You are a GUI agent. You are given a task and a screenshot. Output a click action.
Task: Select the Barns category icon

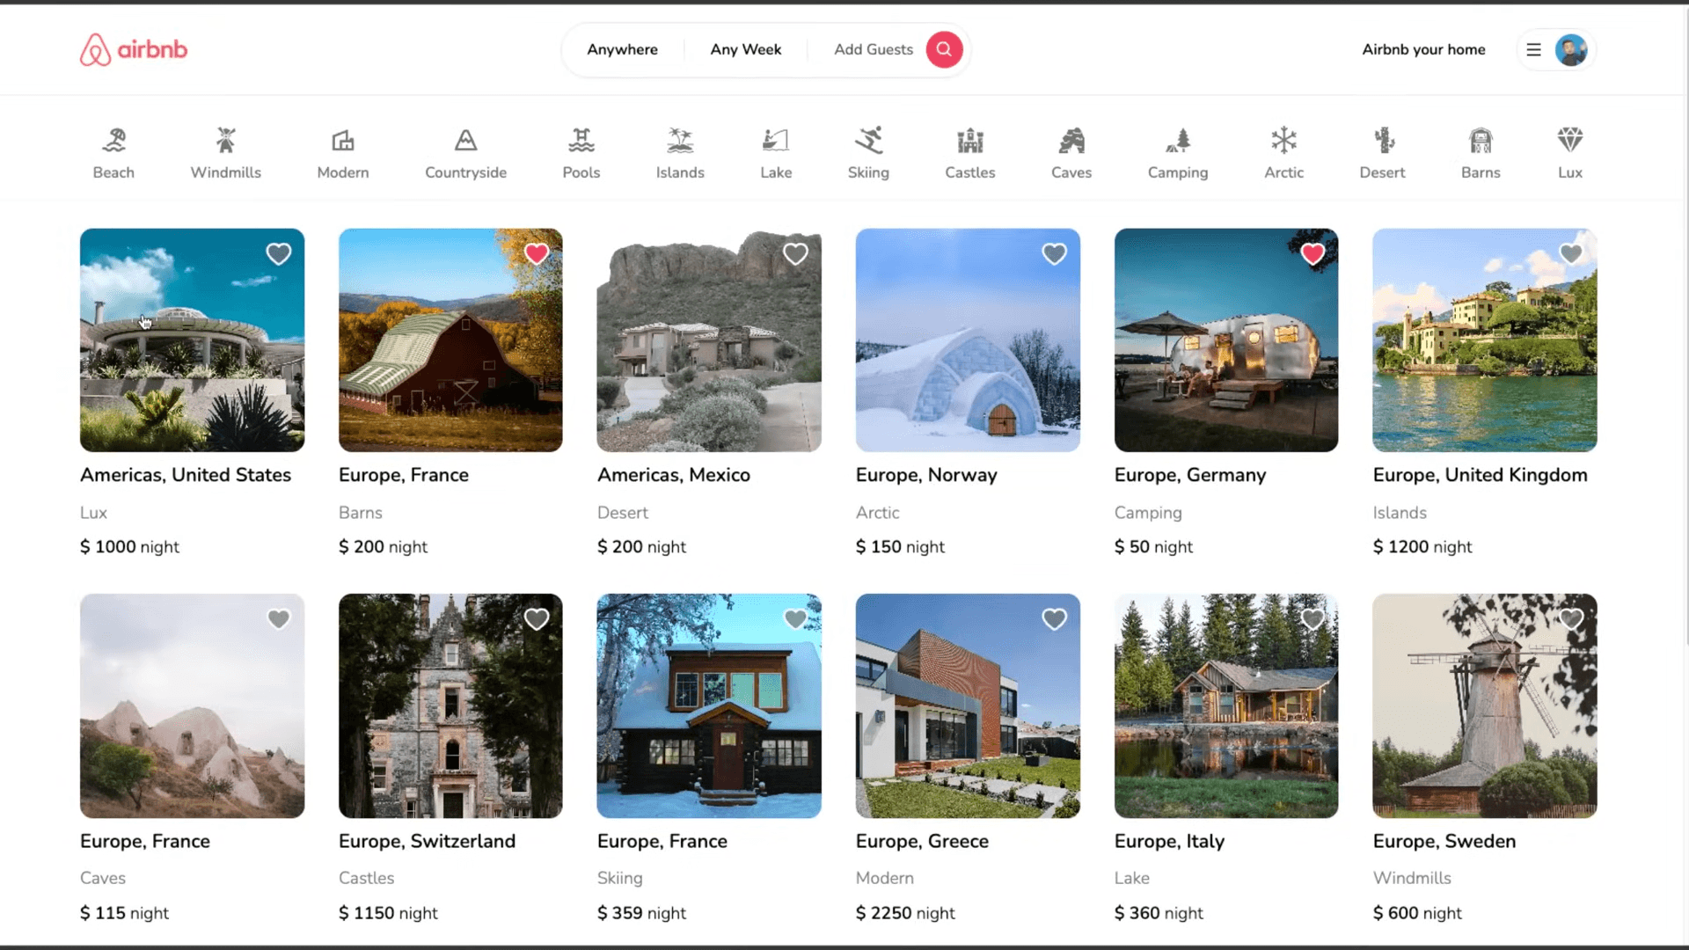tap(1481, 141)
